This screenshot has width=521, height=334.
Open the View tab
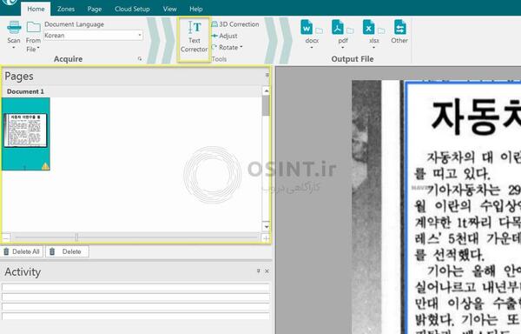point(170,9)
